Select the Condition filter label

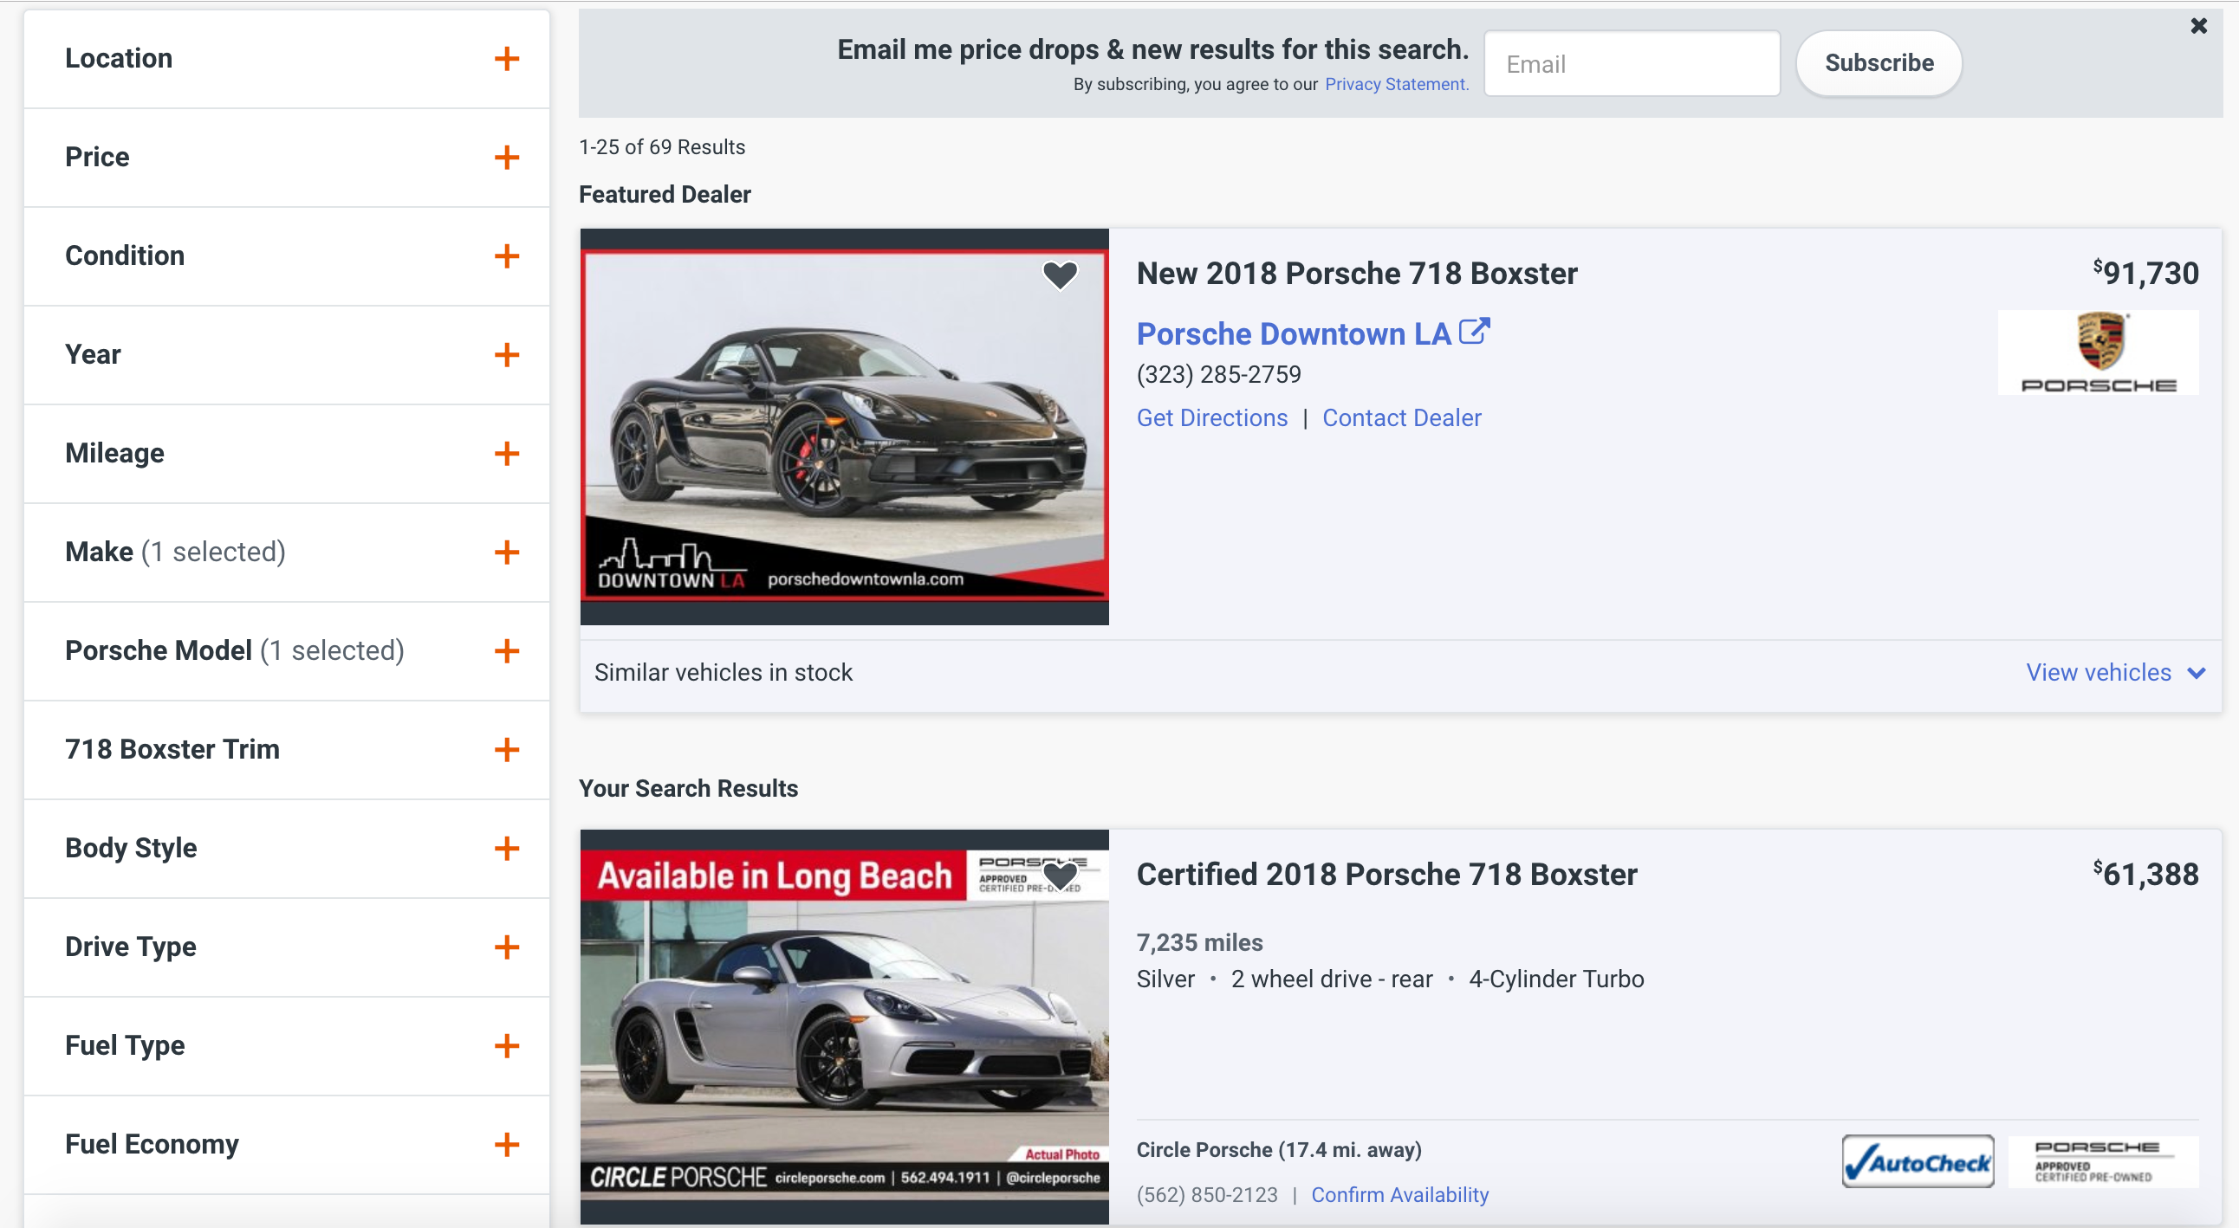pyautogui.click(x=125, y=256)
